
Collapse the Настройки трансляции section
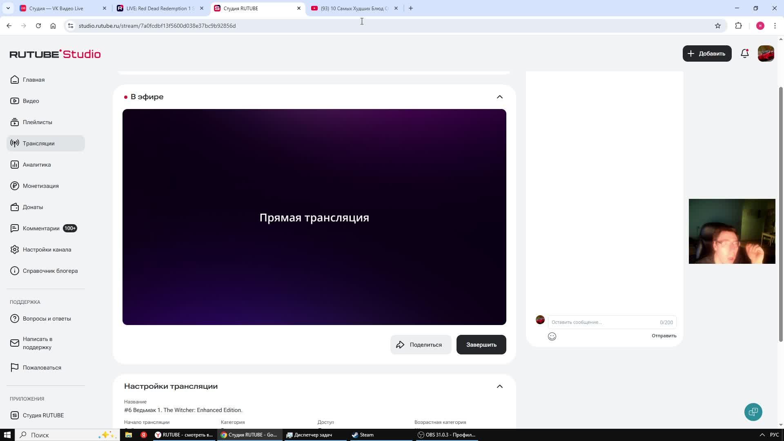tap(499, 386)
